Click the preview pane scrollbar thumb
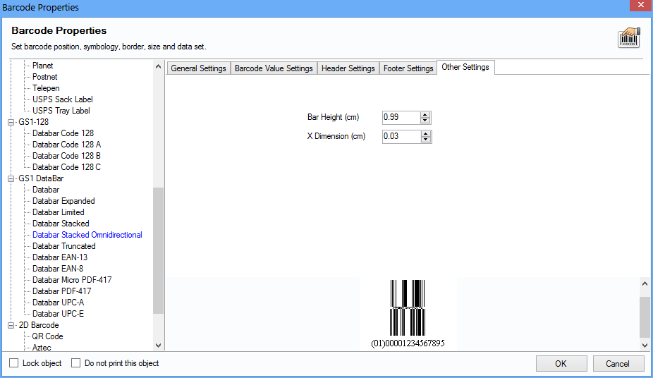The image size is (653, 378). pyautogui.click(x=645, y=317)
